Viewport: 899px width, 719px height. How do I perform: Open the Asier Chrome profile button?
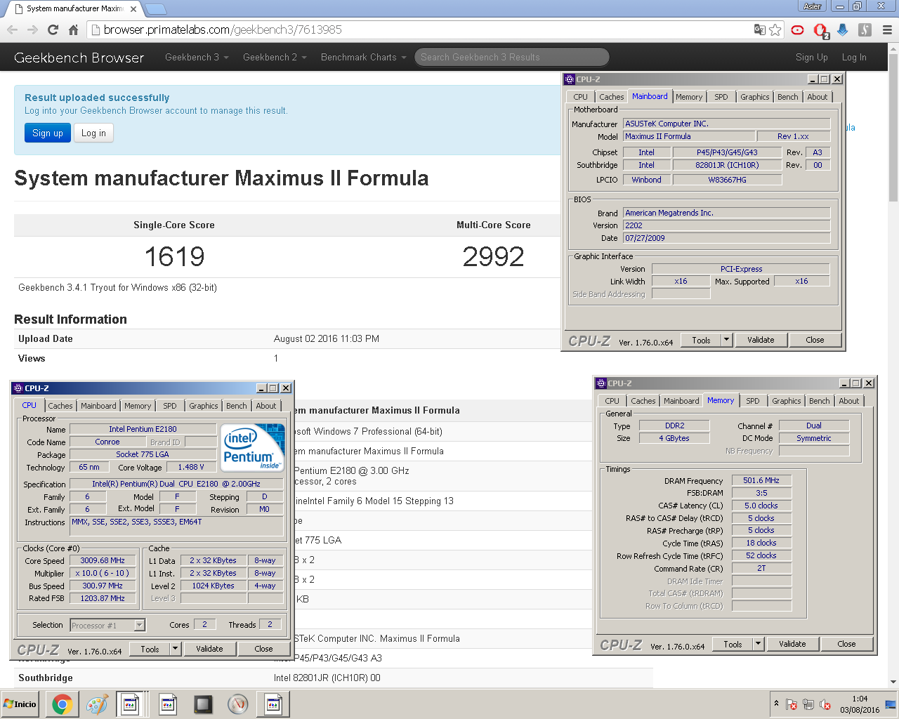pos(813,6)
